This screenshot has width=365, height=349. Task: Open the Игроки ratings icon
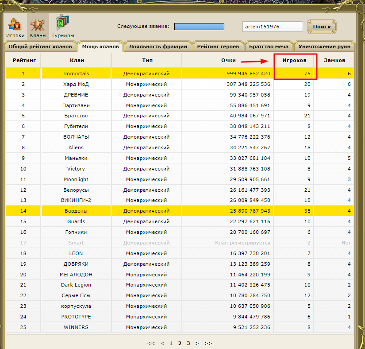tap(15, 27)
